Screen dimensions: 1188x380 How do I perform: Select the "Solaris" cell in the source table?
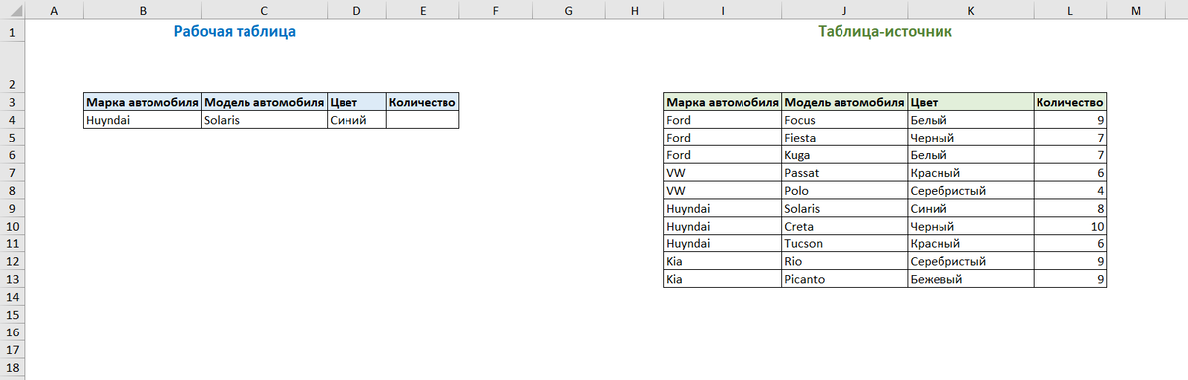(x=843, y=209)
